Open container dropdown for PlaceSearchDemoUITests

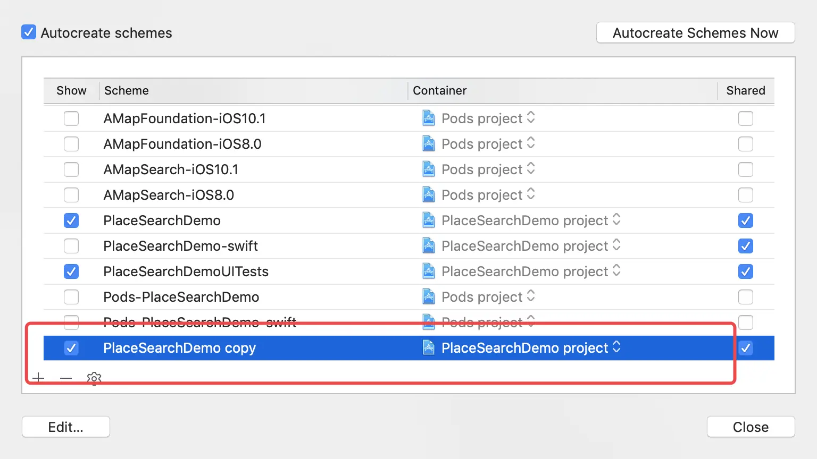(616, 271)
